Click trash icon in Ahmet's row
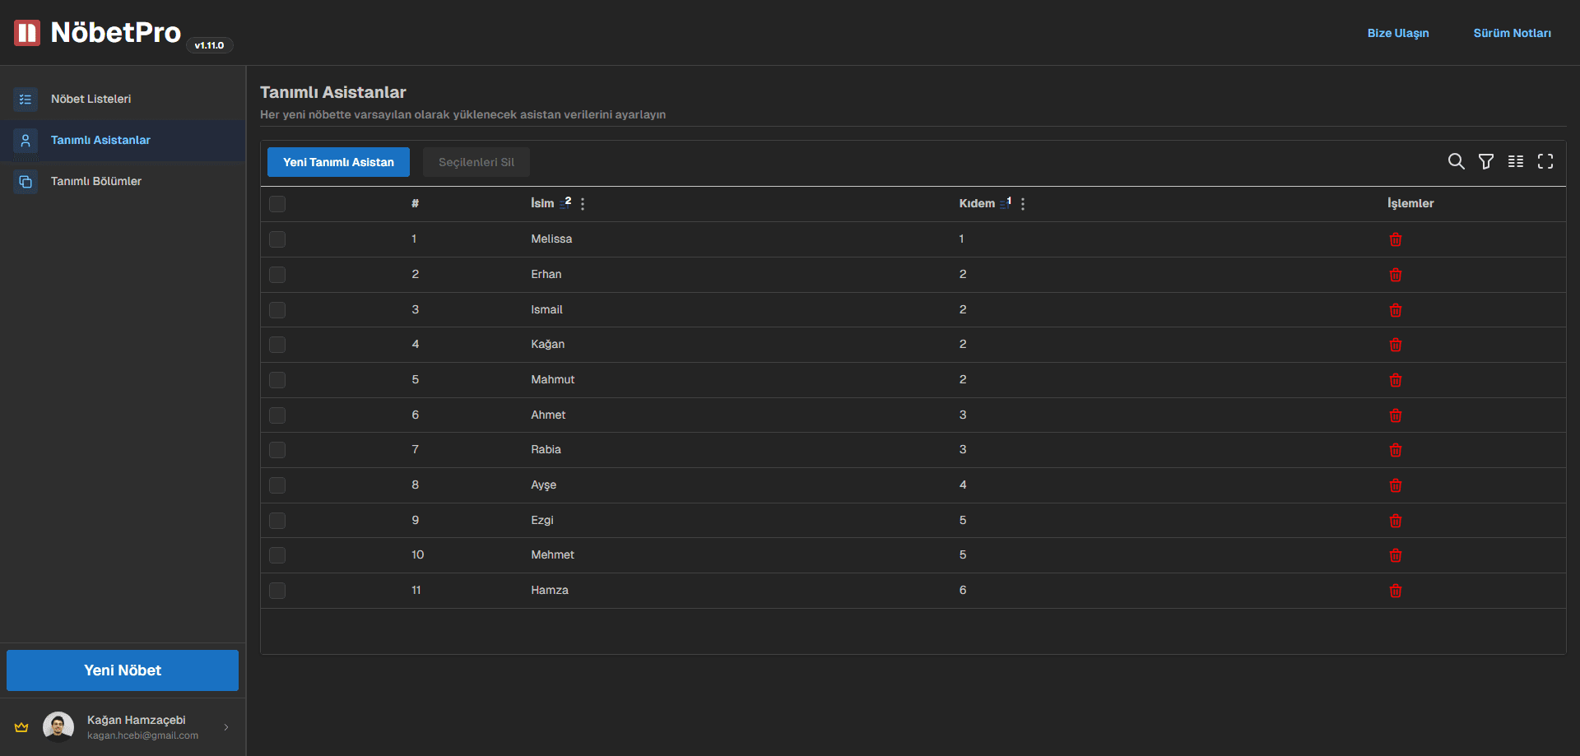The image size is (1580, 756). click(1395, 415)
